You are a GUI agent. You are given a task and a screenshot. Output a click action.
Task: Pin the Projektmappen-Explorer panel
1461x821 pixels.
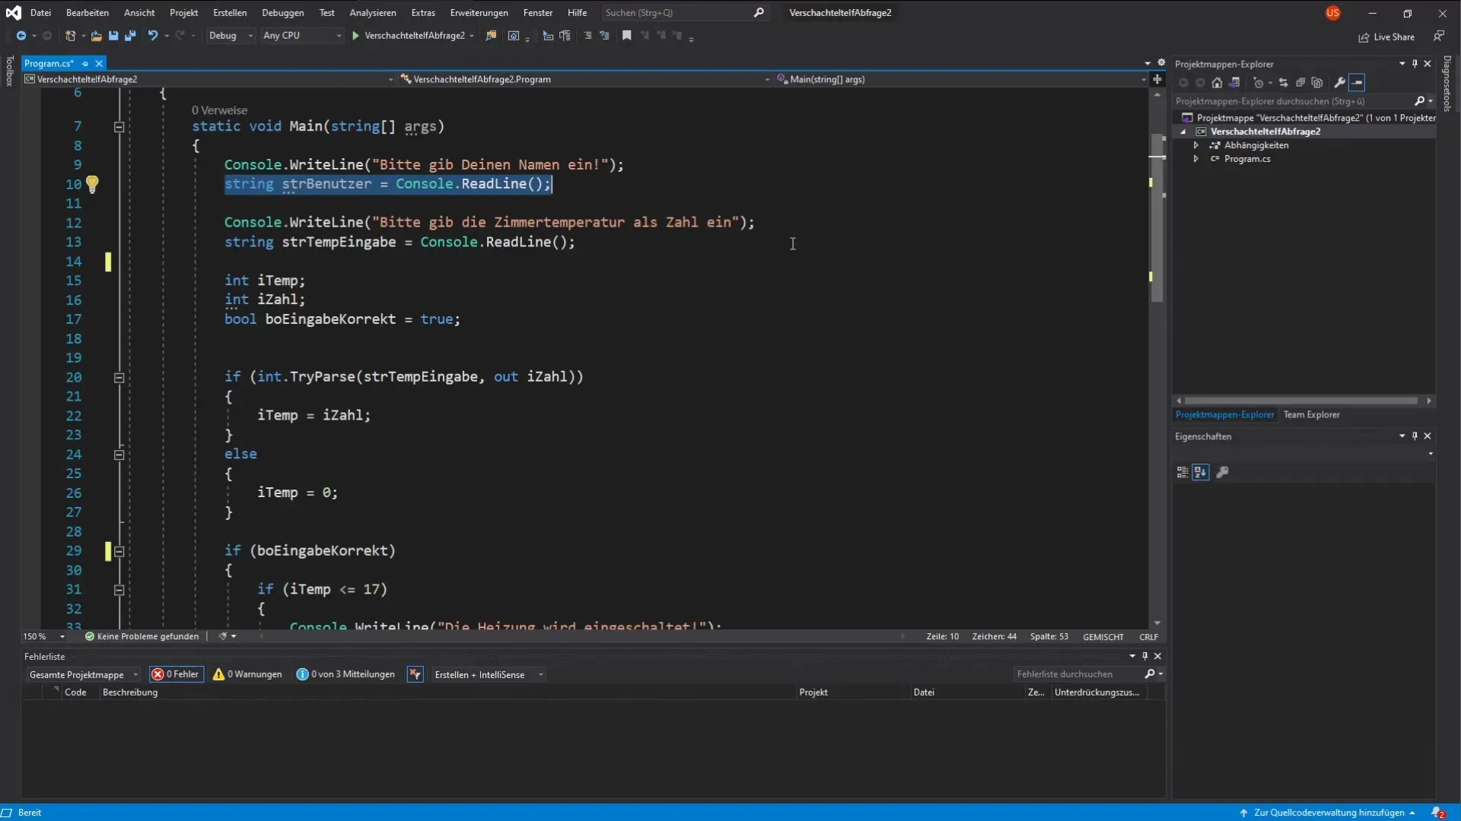tap(1415, 64)
